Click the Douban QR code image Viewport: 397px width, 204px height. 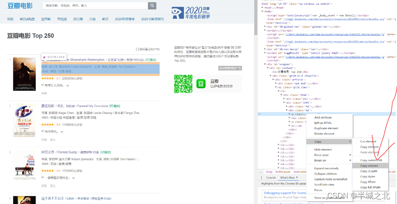click(x=183, y=84)
